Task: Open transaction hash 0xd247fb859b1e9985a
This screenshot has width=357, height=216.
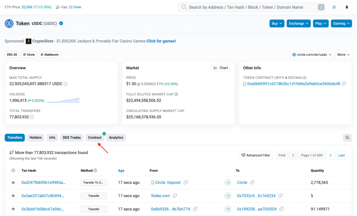Action: (x=44, y=182)
